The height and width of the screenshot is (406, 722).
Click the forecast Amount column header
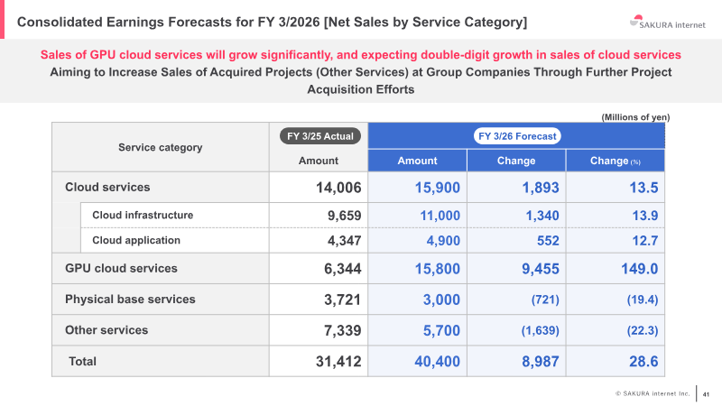417,161
